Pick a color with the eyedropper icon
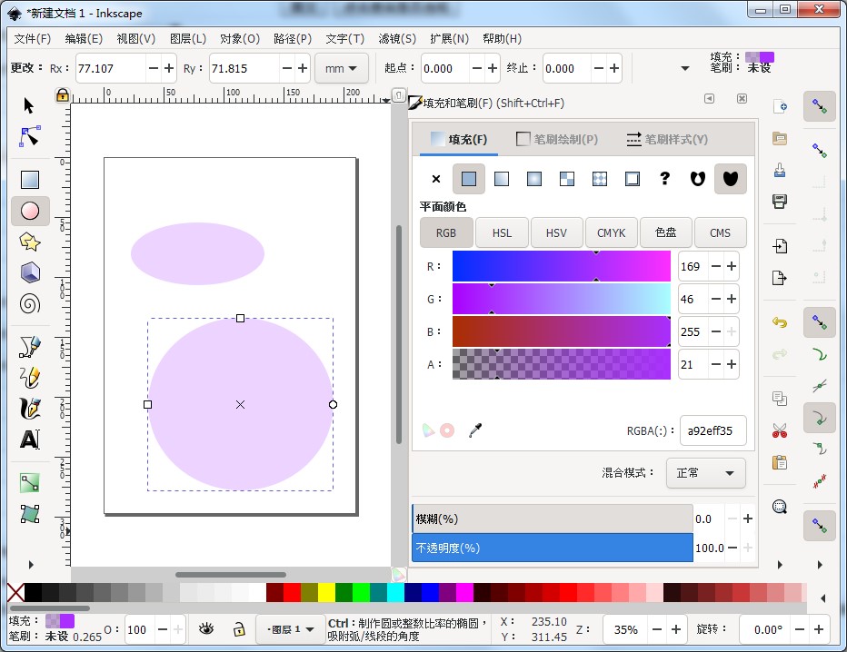Screen dimensions: 847x652 click(476, 431)
